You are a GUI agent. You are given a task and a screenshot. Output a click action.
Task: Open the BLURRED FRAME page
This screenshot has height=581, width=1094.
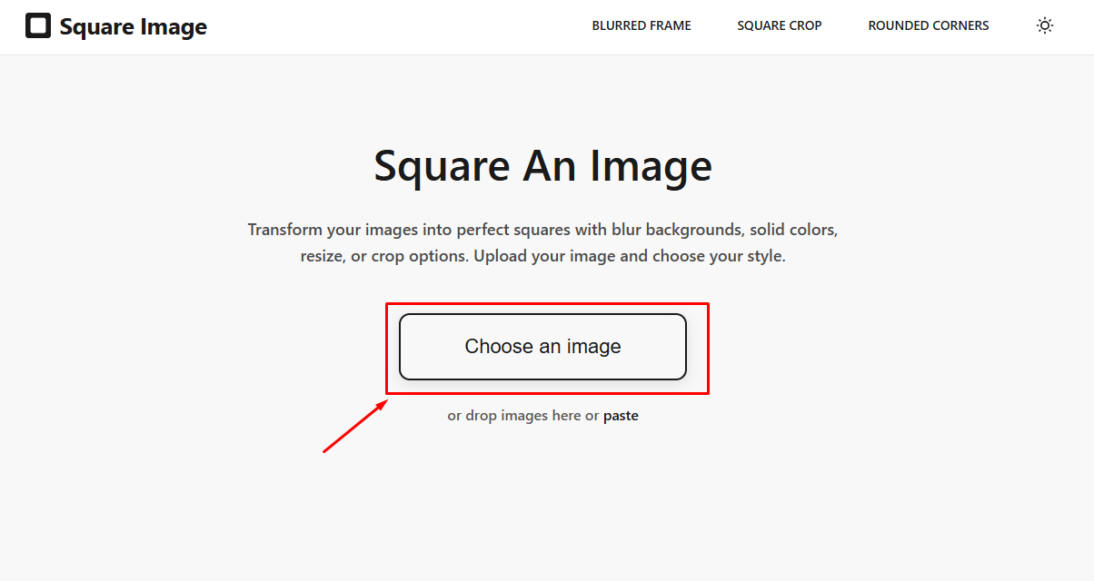pos(641,25)
